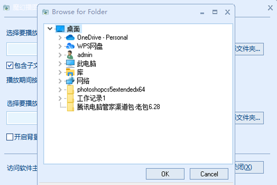Image resolution: width=277 pixels, height=185 pixels.
Task: Select the admin tree item label
Action: [x=85, y=55]
